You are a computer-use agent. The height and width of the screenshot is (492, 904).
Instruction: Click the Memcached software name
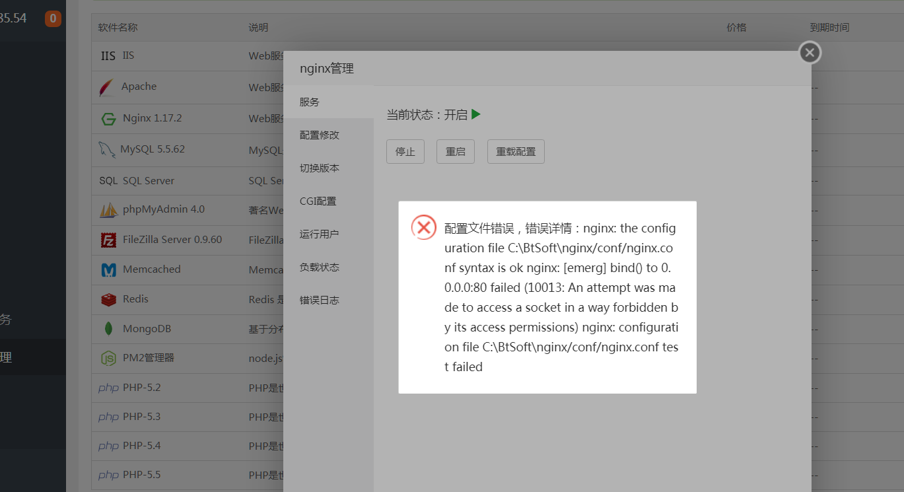pyautogui.click(x=152, y=269)
